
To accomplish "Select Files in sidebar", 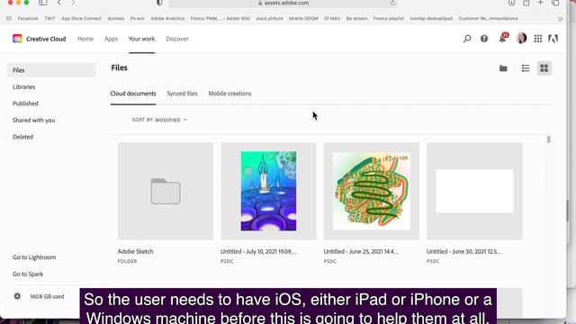I will coord(51,70).
